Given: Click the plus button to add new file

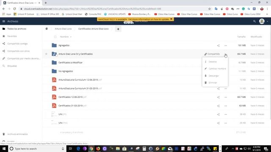Looking at the screenshot, I should coord(118,29).
